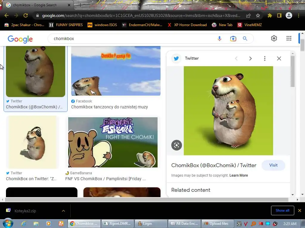This screenshot has width=305, height=228.
Task: Open more options in the Twitter preview panel
Action: tap(264, 58)
